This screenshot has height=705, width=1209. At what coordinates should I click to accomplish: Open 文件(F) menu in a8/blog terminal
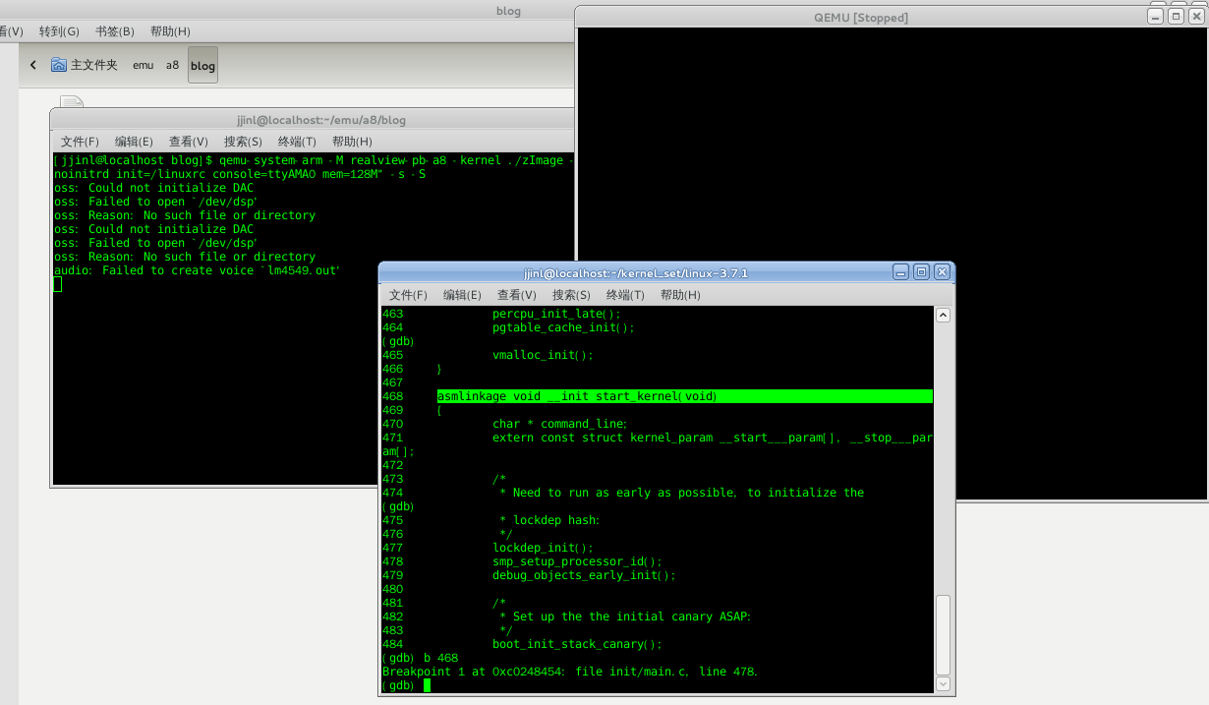coord(80,142)
